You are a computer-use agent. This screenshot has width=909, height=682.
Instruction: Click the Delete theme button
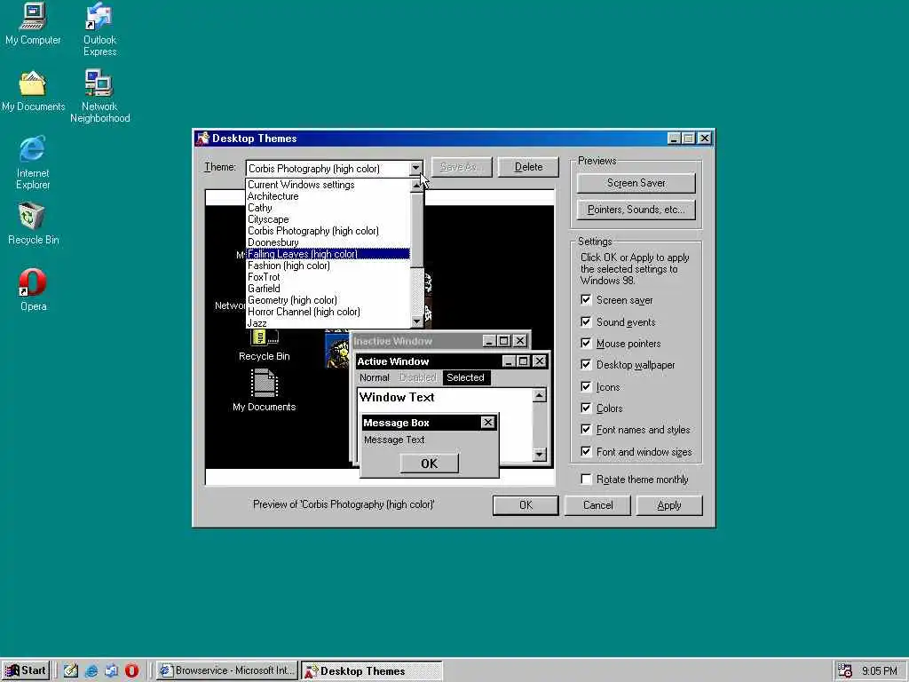[x=528, y=167]
